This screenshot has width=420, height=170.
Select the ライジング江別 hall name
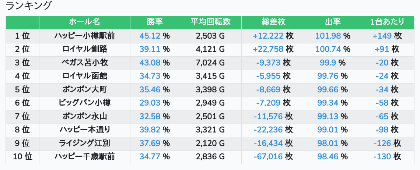(x=84, y=144)
